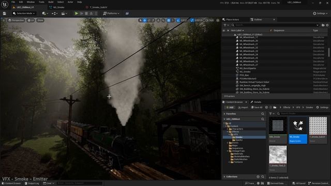Click the Unreal Engine logo icon

5,4
